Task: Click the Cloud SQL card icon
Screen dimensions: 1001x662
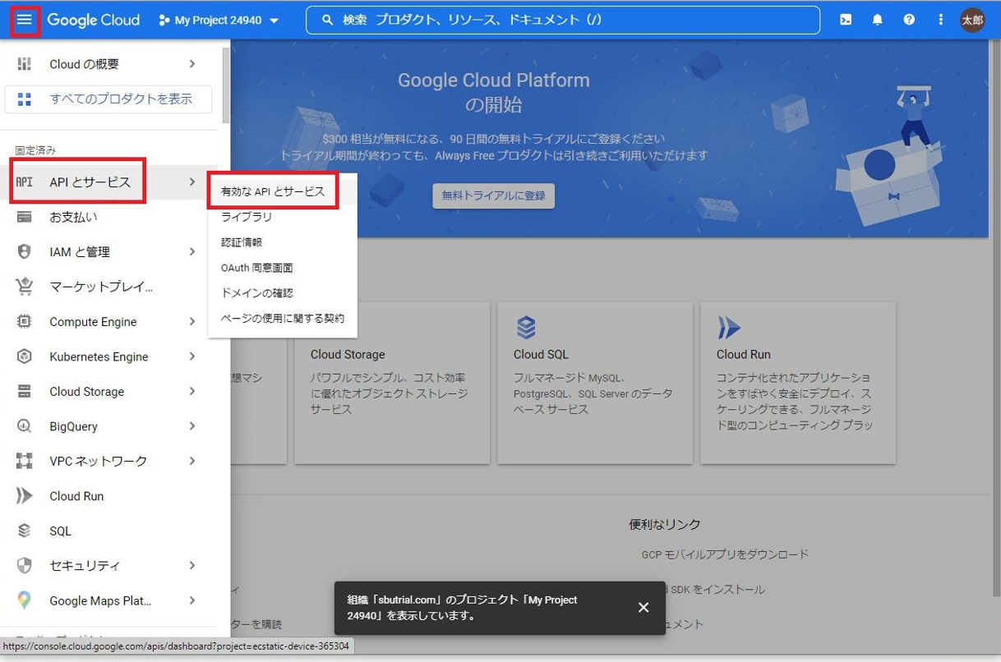Action: coord(526,327)
